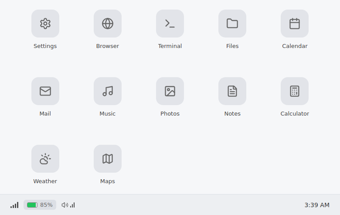Click the volume level bars indicator
Image resolution: width=340 pixels, height=215 pixels.
tap(72, 205)
